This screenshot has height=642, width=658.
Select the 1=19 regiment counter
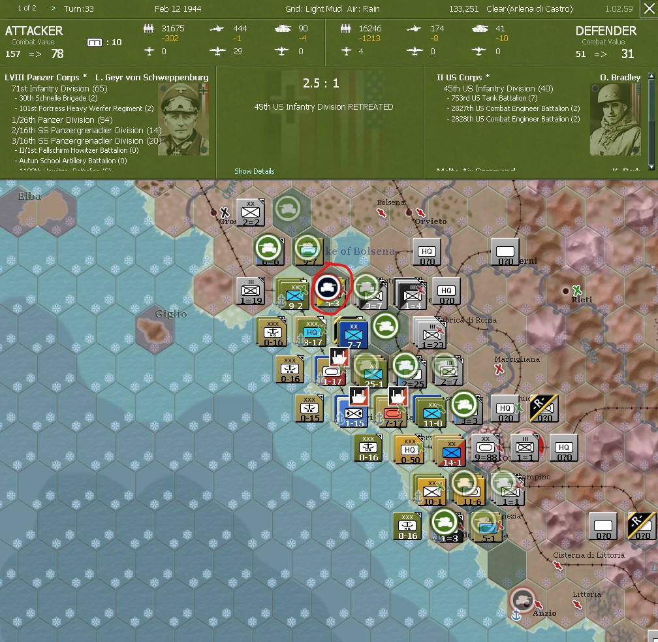tap(251, 291)
